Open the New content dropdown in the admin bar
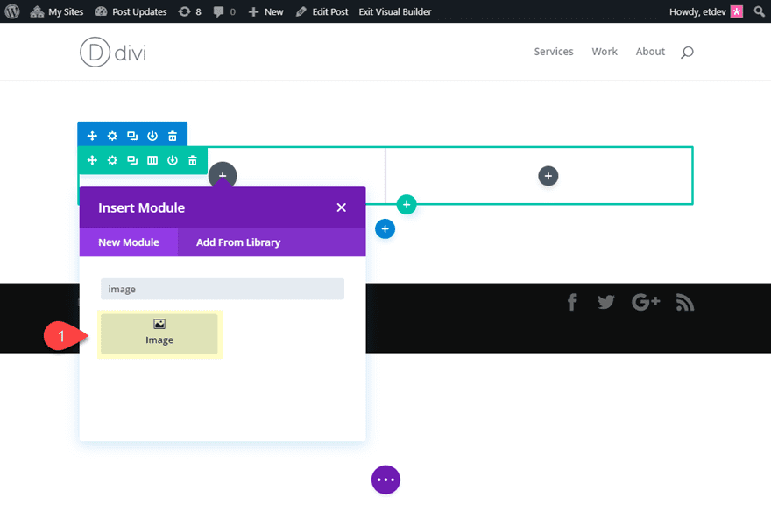This screenshot has height=512, width=771. [x=265, y=11]
